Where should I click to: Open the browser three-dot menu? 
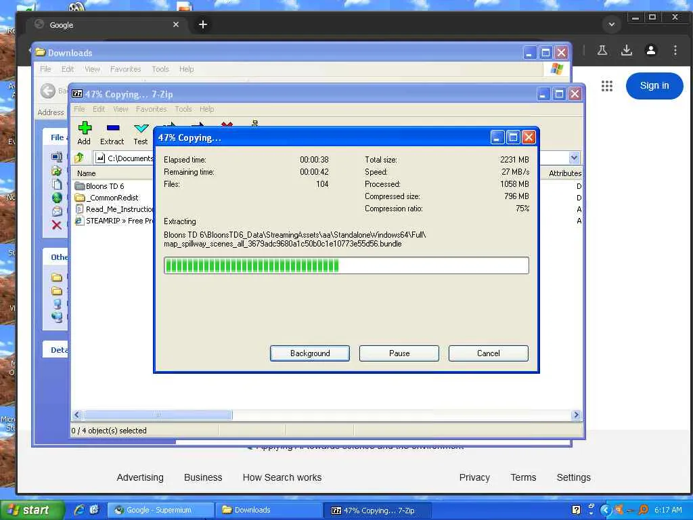click(675, 50)
